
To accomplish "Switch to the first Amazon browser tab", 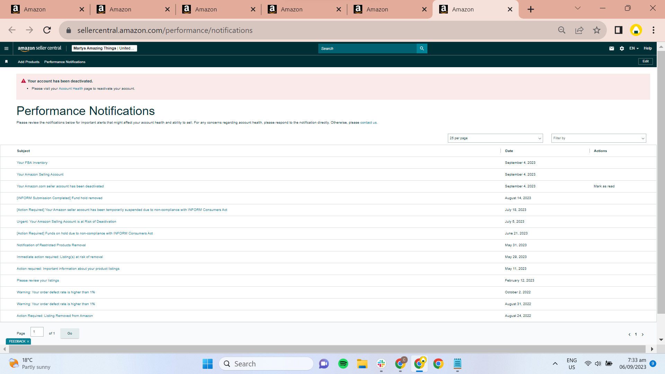I will click(x=47, y=9).
